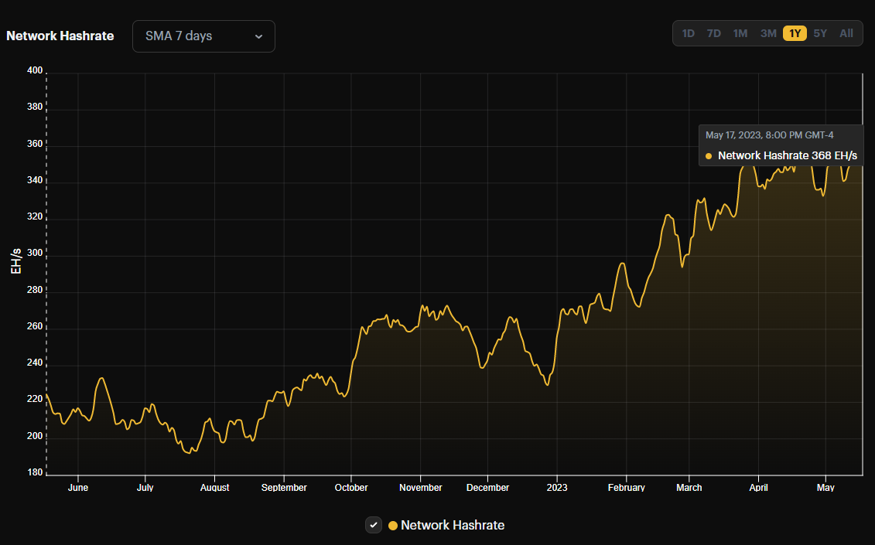
Task: Click the tooltip's May 17, 2023 date text
Action: point(769,135)
